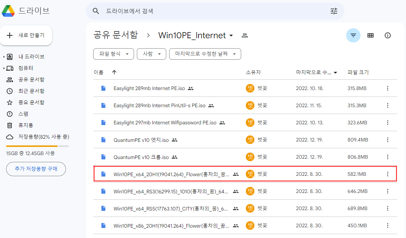Image resolution: width=406 pixels, height=238 pixels.
Task: Select Win10PE_x64_RS3(16299.15)_1010 file name
Action: coord(171,192)
